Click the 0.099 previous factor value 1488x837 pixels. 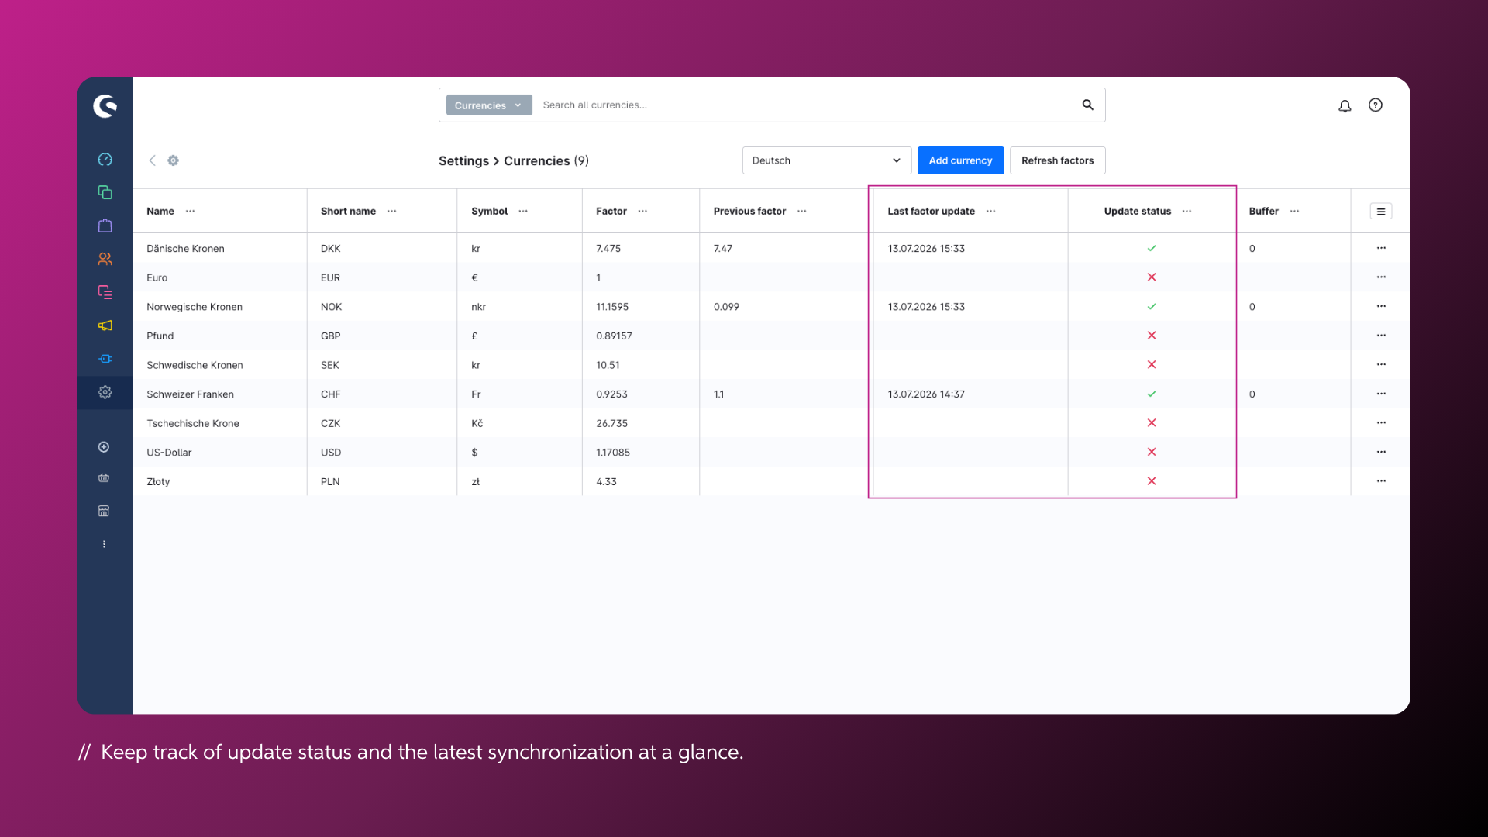pyautogui.click(x=726, y=307)
